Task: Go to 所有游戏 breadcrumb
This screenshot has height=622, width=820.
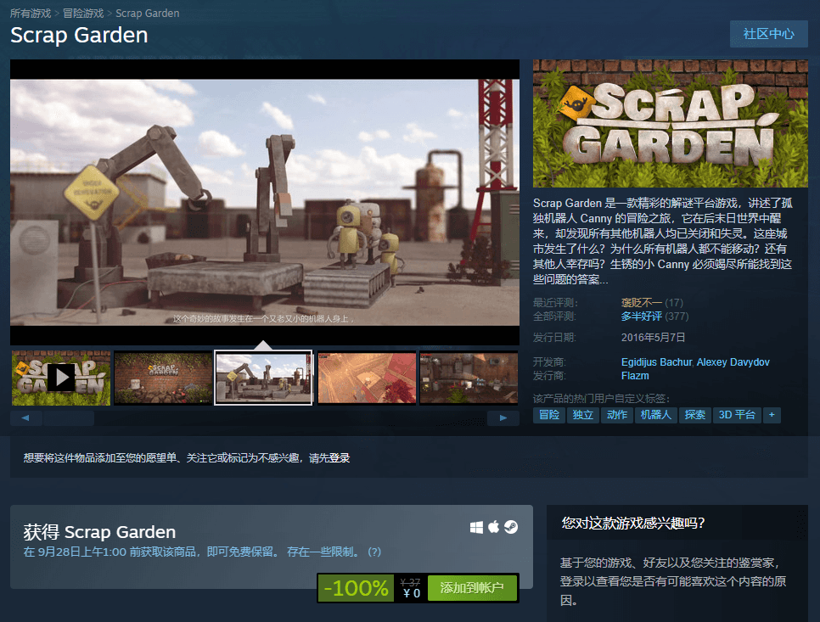Action: [x=31, y=14]
